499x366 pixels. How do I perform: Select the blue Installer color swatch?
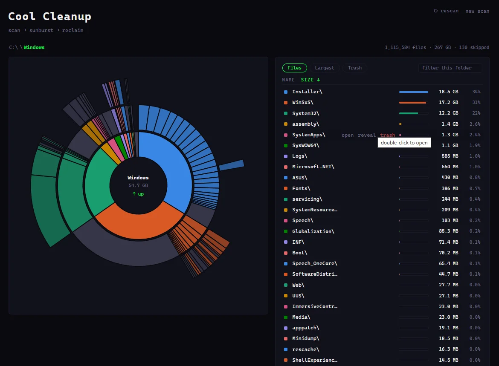coord(286,92)
